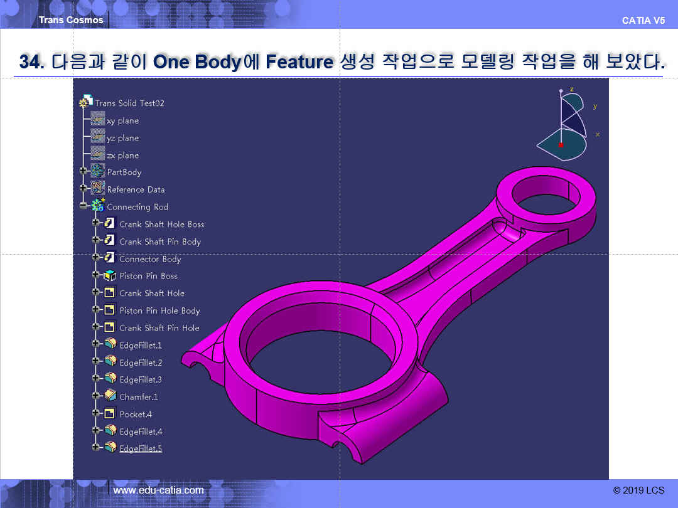Image resolution: width=678 pixels, height=508 pixels.
Task: Expand the Reference Data node
Action: [83, 189]
